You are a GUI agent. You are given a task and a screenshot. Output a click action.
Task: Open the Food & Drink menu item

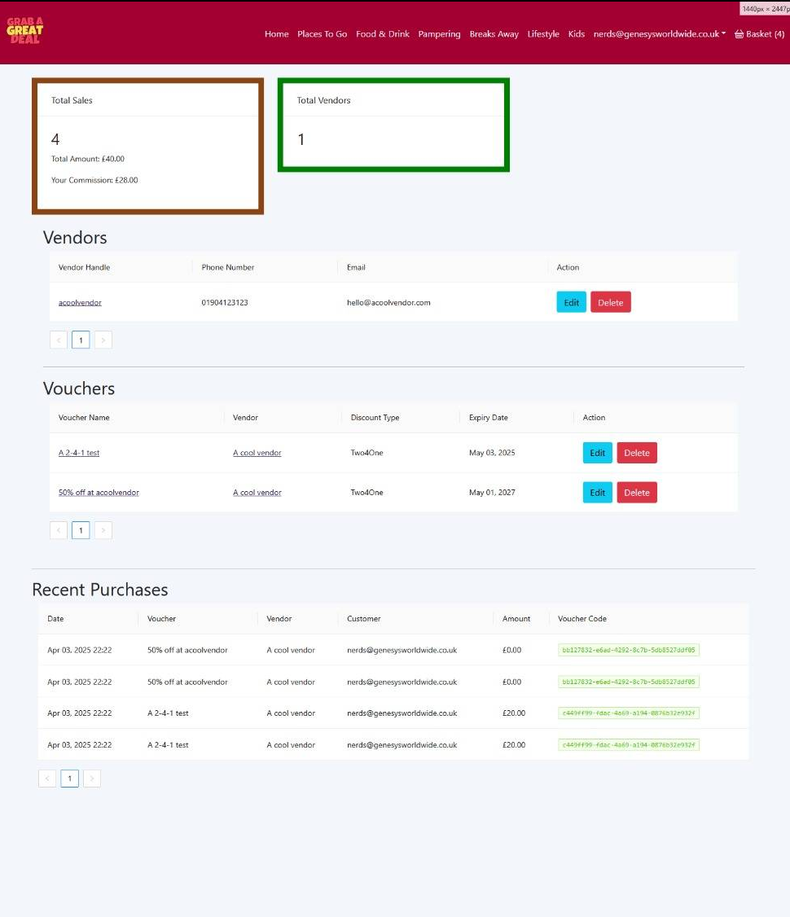pyautogui.click(x=383, y=34)
